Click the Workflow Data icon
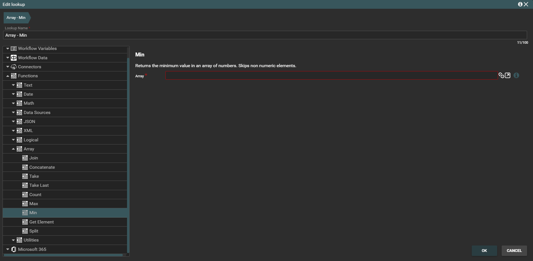The image size is (533, 261). [x=14, y=58]
